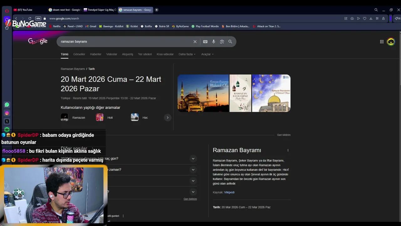Go back to the previous page
The height and width of the screenshot is (226, 401).
16,19
